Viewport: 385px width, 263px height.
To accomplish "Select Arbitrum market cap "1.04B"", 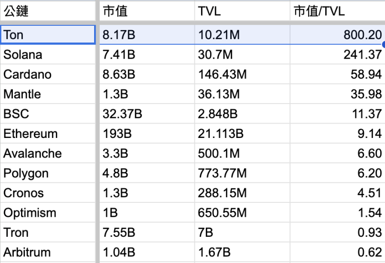I will click(147, 252).
